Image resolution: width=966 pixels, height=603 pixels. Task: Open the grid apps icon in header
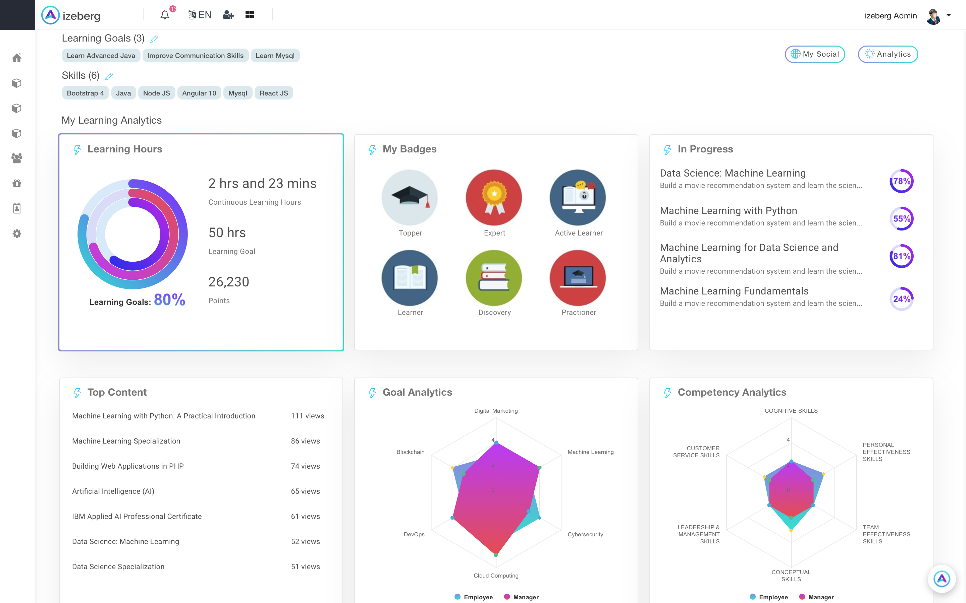pyautogui.click(x=250, y=15)
